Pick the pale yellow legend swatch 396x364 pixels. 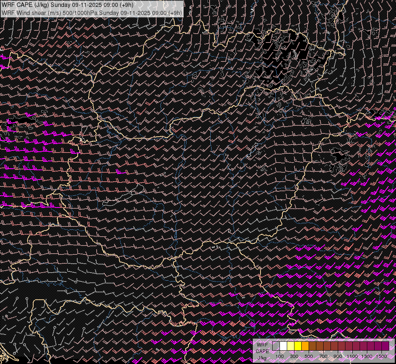tap(291, 346)
